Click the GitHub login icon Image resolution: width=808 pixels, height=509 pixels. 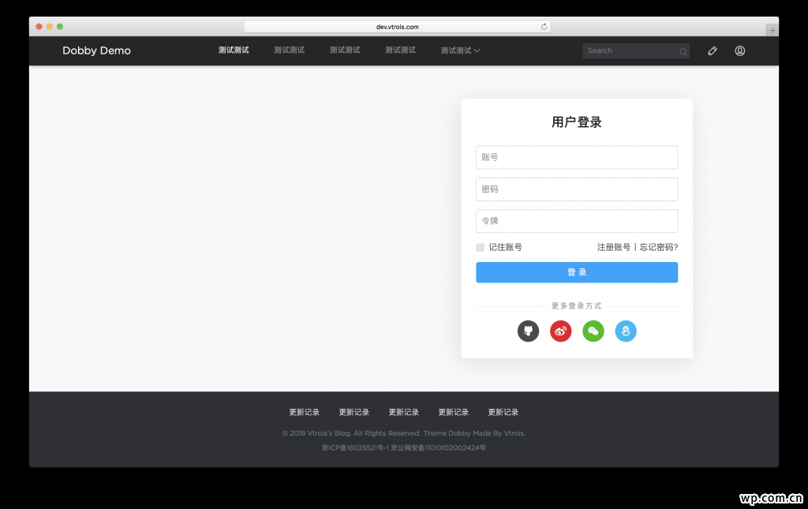point(528,331)
